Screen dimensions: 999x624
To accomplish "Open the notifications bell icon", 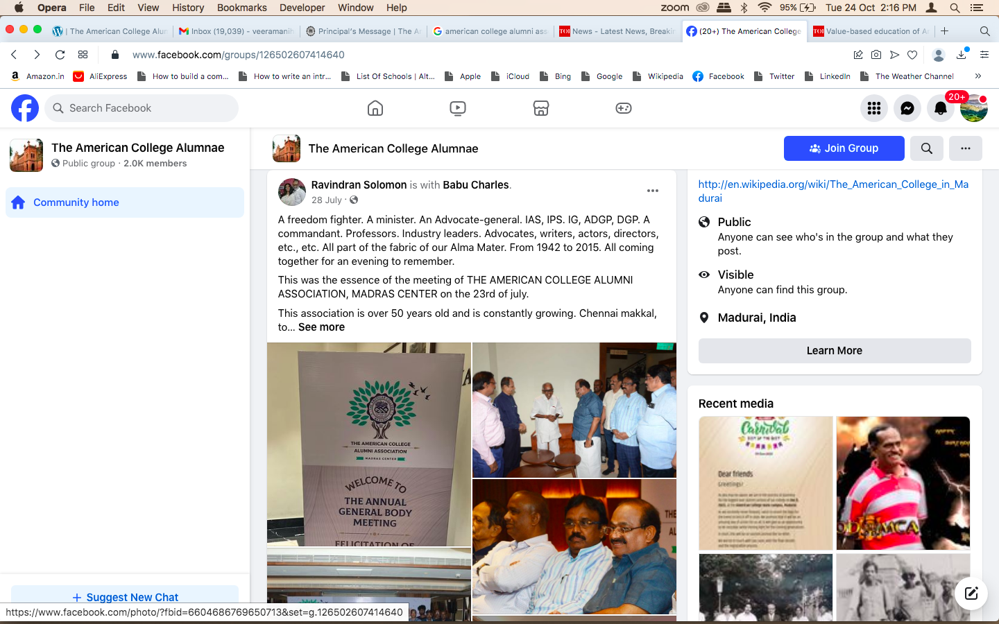I will [940, 108].
